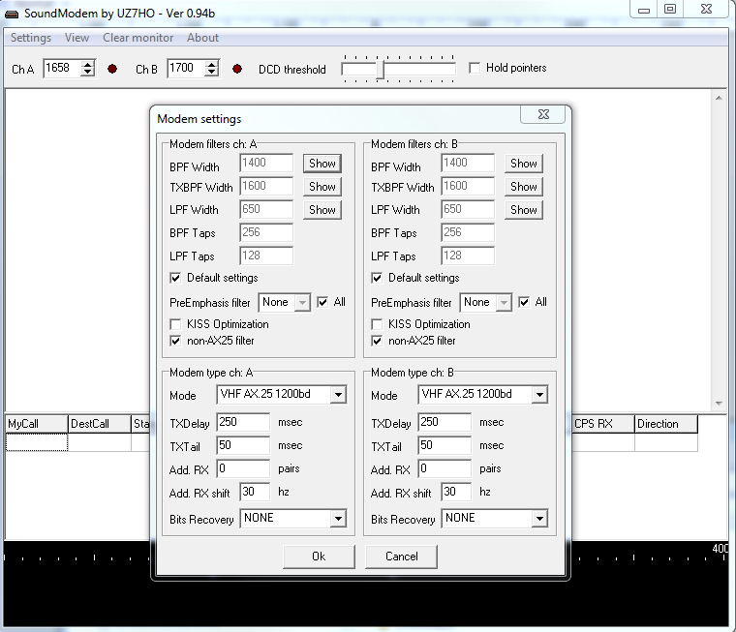Click the greyed BPF Taps field, channel A
Viewport: 736px width, 632px height.
(x=266, y=232)
